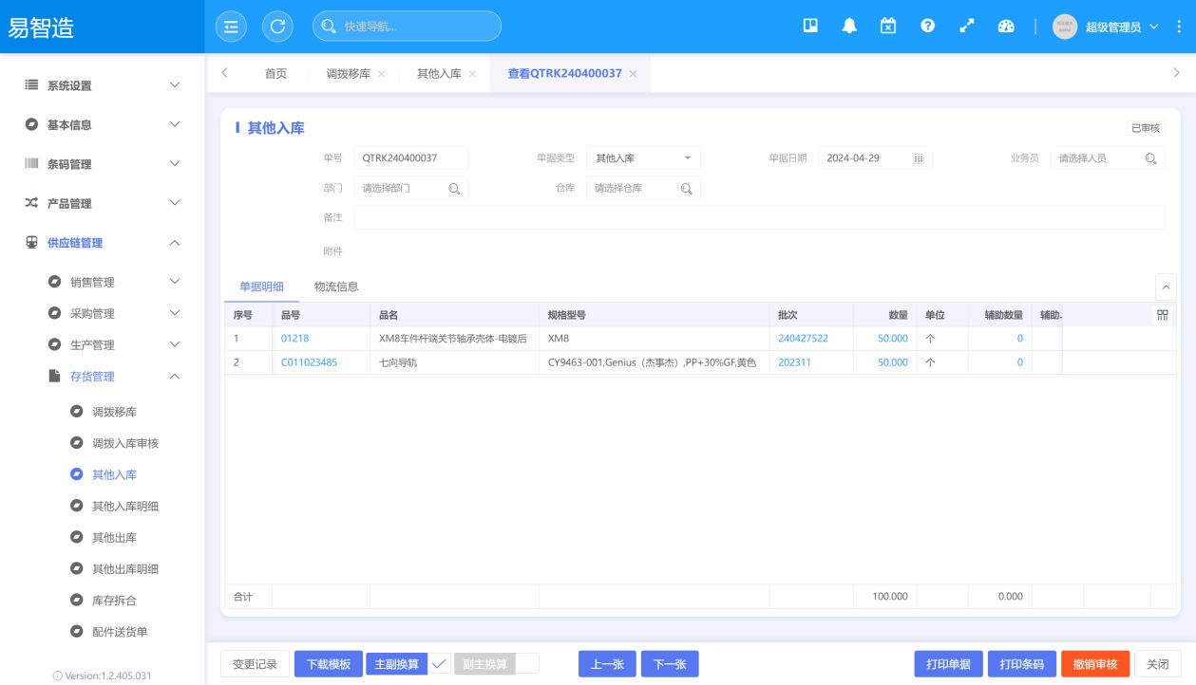Switch to the 调拨移库 page tab
Image resolution: width=1196 pixels, height=685 pixels.
348,73
